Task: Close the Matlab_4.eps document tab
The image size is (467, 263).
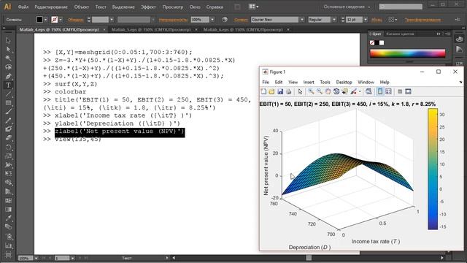Action: pos(104,29)
